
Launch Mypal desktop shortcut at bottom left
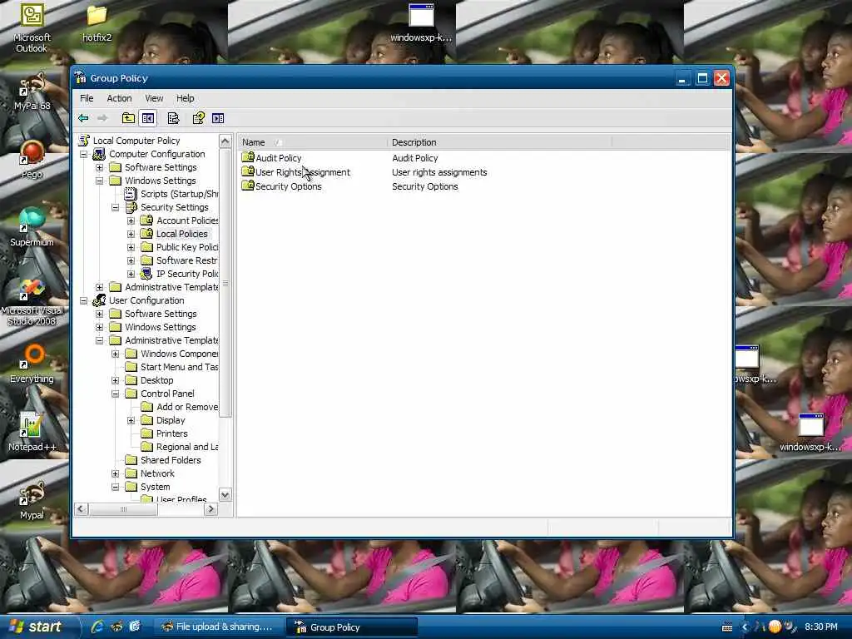(32, 500)
